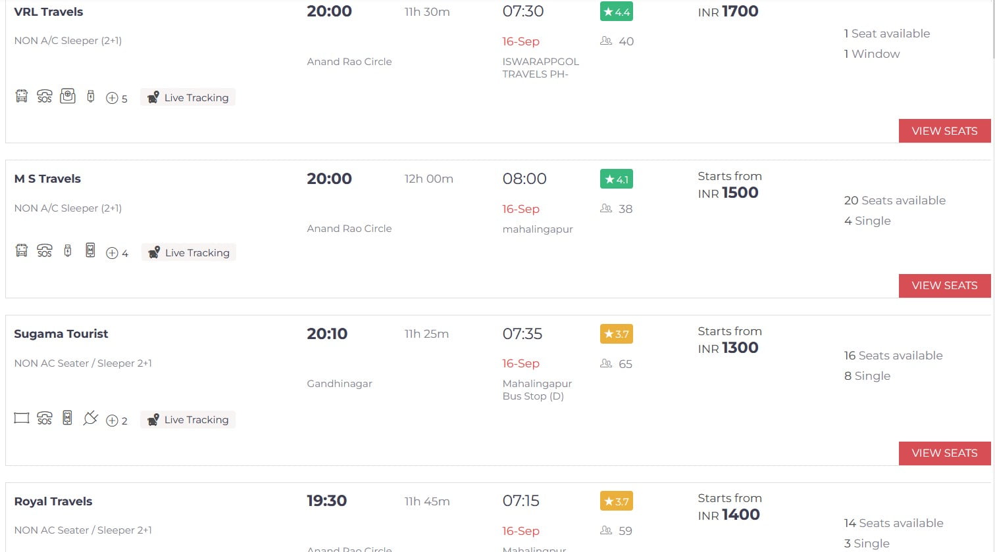995x552 pixels.
Task: Click the SOS phone icon for Sugama Tourist
Action: pyautogui.click(x=44, y=419)
